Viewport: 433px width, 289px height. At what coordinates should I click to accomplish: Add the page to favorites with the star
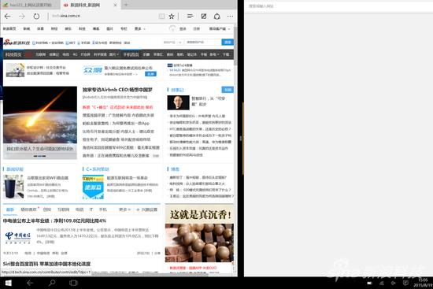coord(172,17)
